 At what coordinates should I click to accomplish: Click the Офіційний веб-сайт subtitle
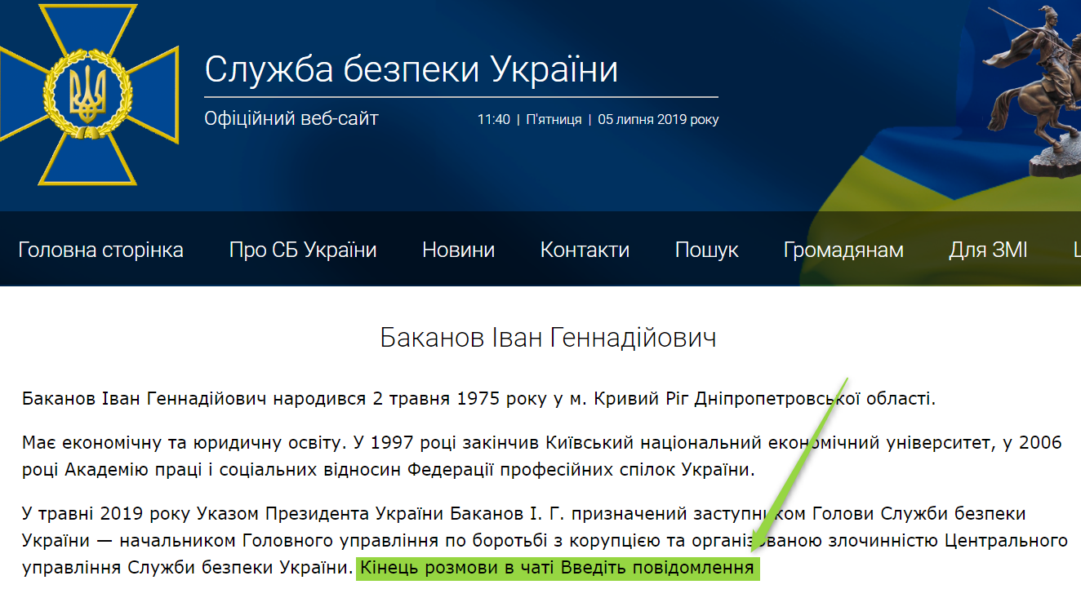tap(291, 119)
